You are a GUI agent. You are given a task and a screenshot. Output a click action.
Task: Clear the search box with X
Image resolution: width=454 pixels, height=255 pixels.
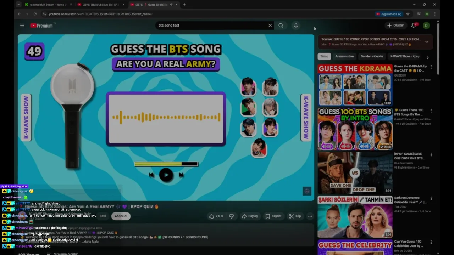(x=270, y=25)
